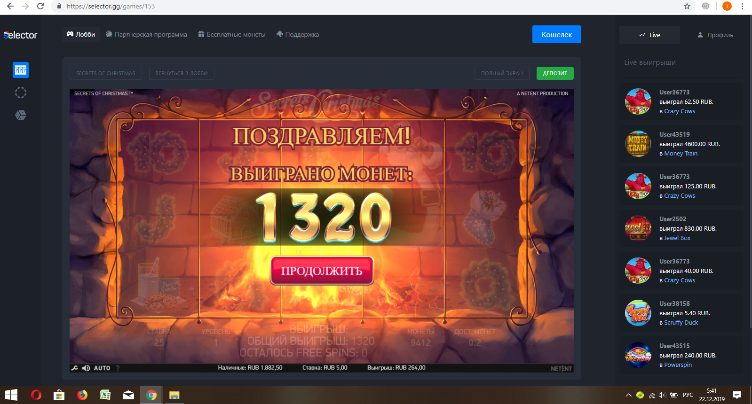The width and height of the screenshot is (752, 404).
Task: Open the Партнерская программа tab
Action: [146, 34]
